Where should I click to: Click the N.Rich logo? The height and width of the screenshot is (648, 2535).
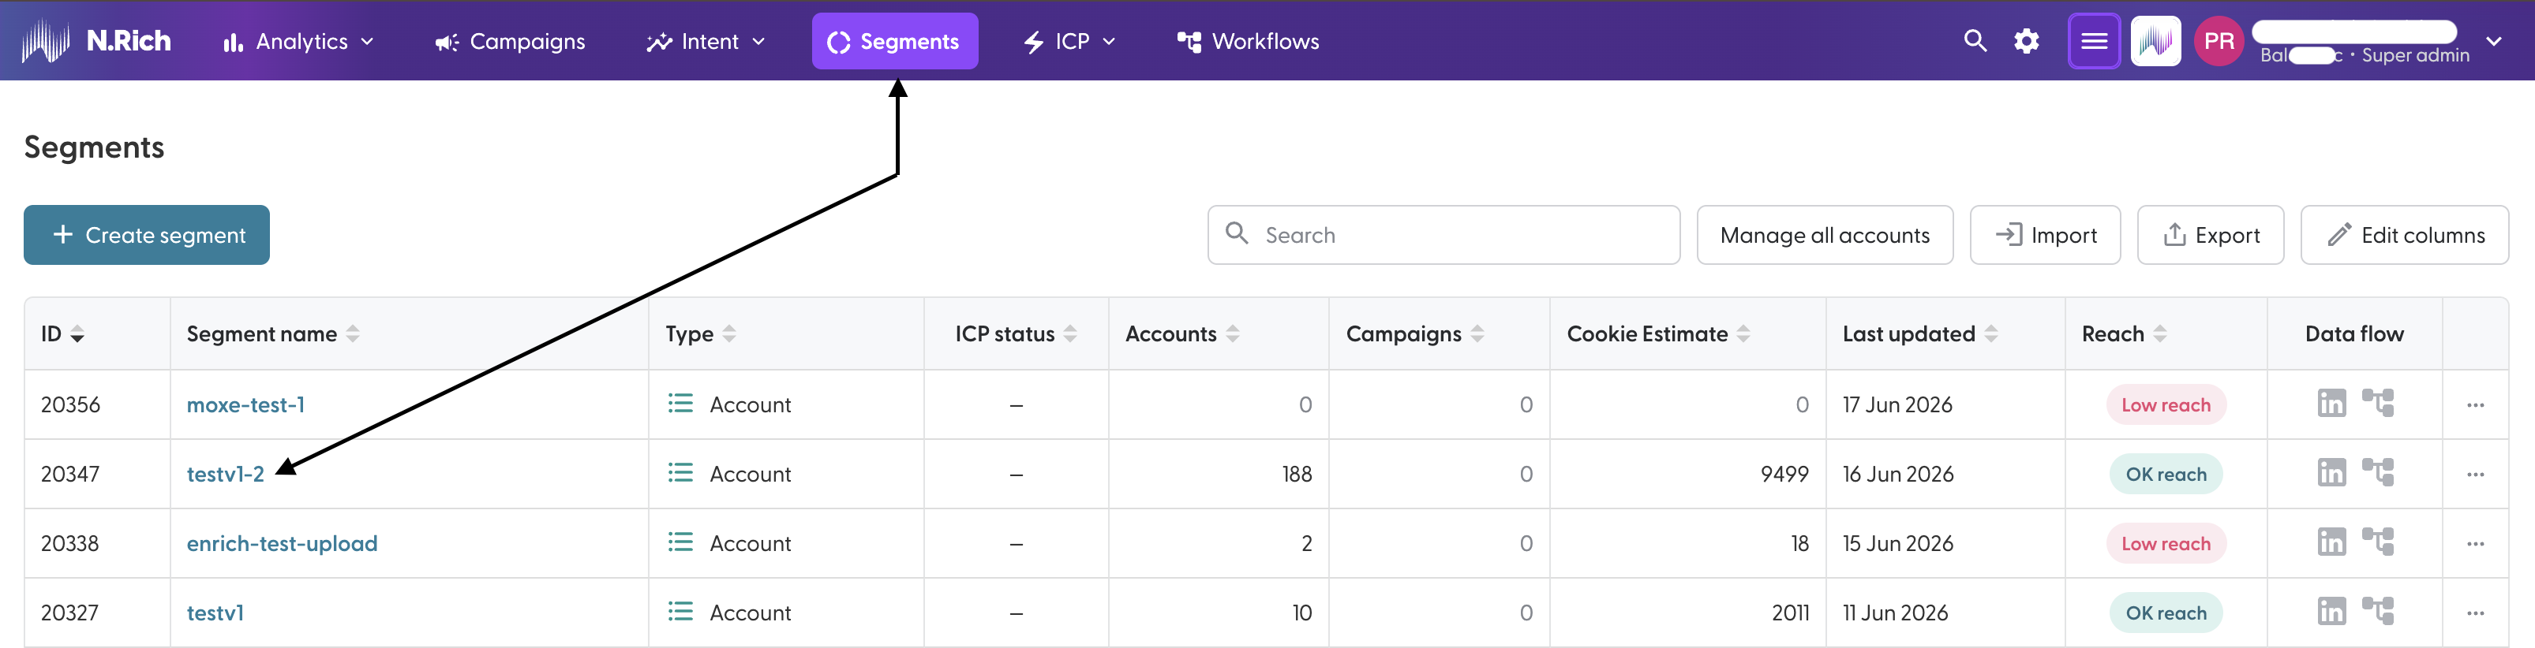click(96, 41)
